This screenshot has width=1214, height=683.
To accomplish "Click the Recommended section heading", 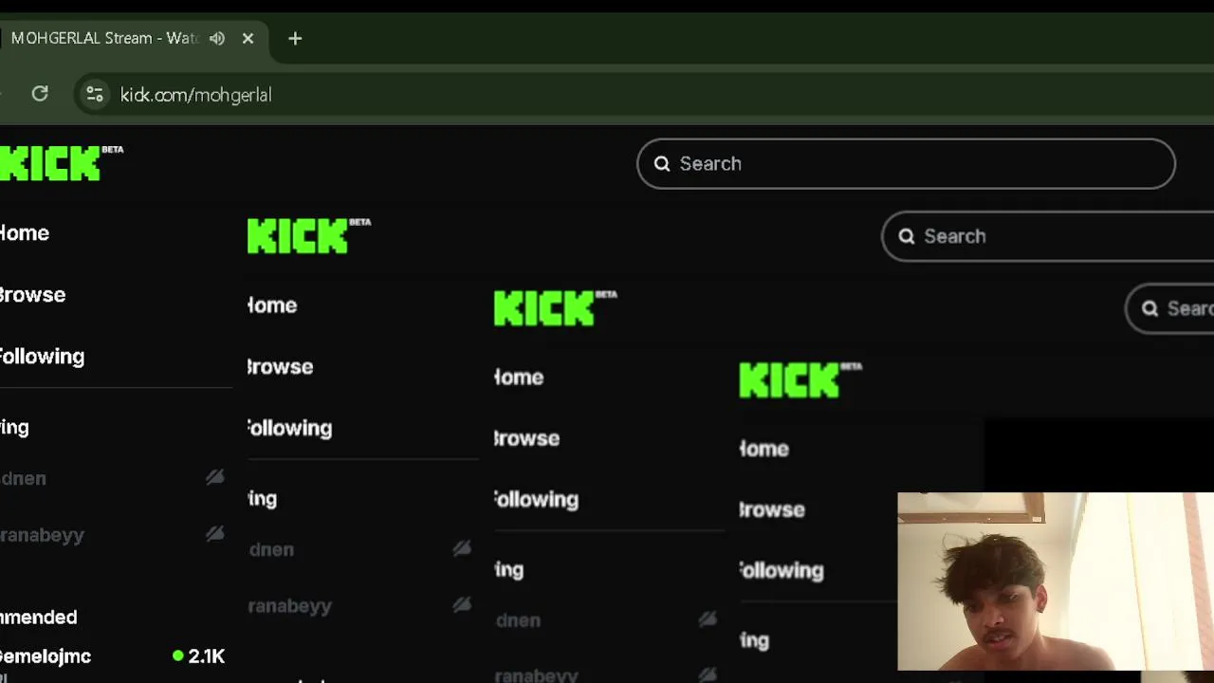I will (38, 617).
